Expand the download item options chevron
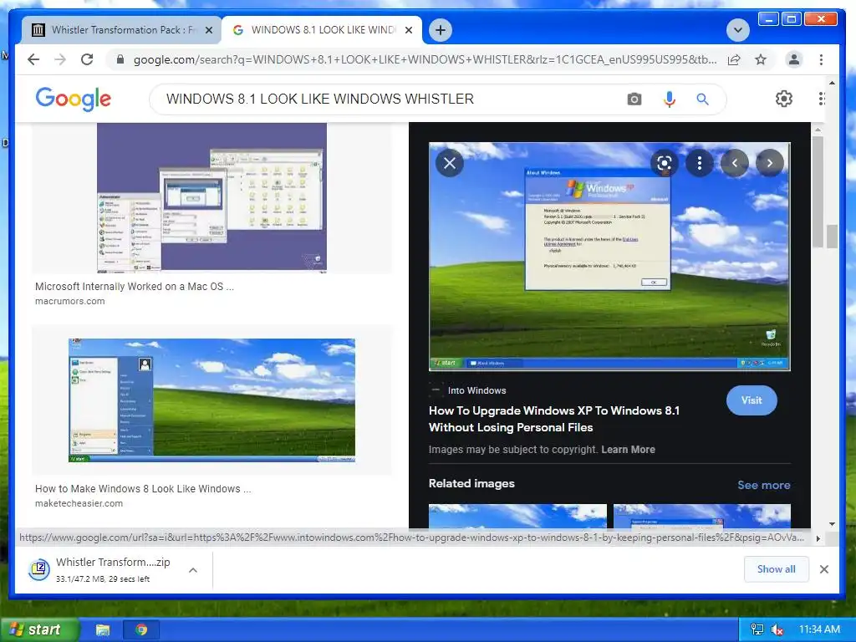 [x=193, y=570]
